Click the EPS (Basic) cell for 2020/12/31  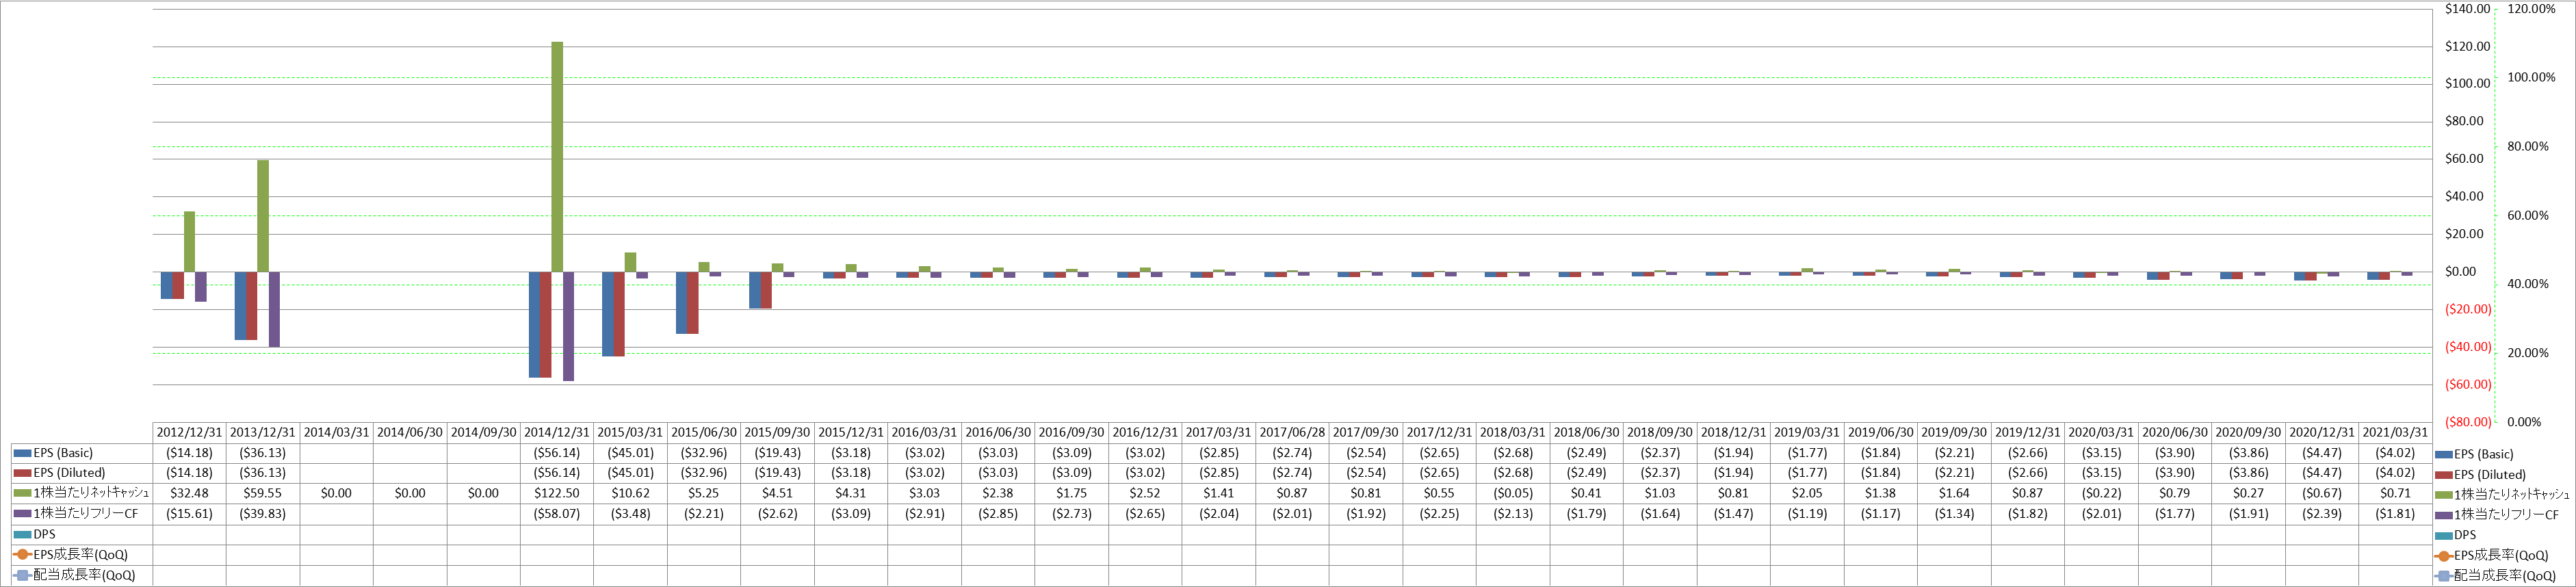2322,453
